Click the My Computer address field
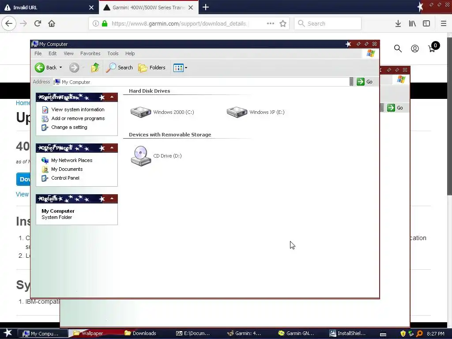 [x=201, y=82]
